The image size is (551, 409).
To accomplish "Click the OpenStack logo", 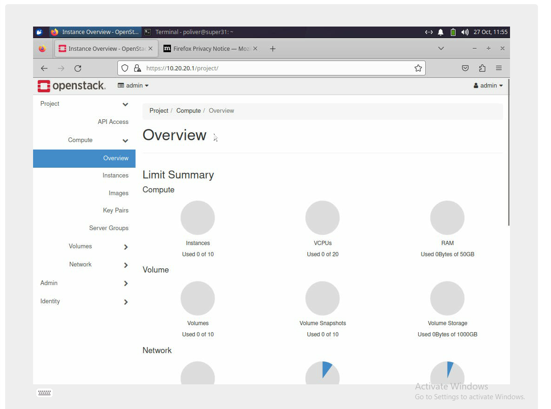I will (72, 86).
